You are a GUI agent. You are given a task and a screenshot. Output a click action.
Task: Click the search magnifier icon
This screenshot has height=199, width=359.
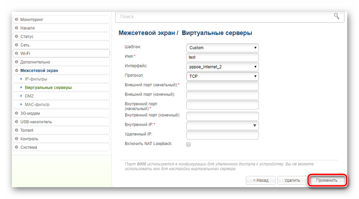tap(336, 16)
